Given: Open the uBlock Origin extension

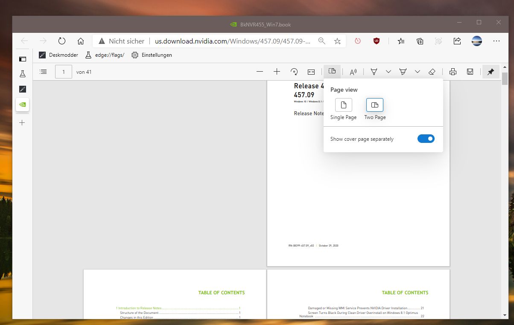Looking at the screenshot, I should coord(377,41).
